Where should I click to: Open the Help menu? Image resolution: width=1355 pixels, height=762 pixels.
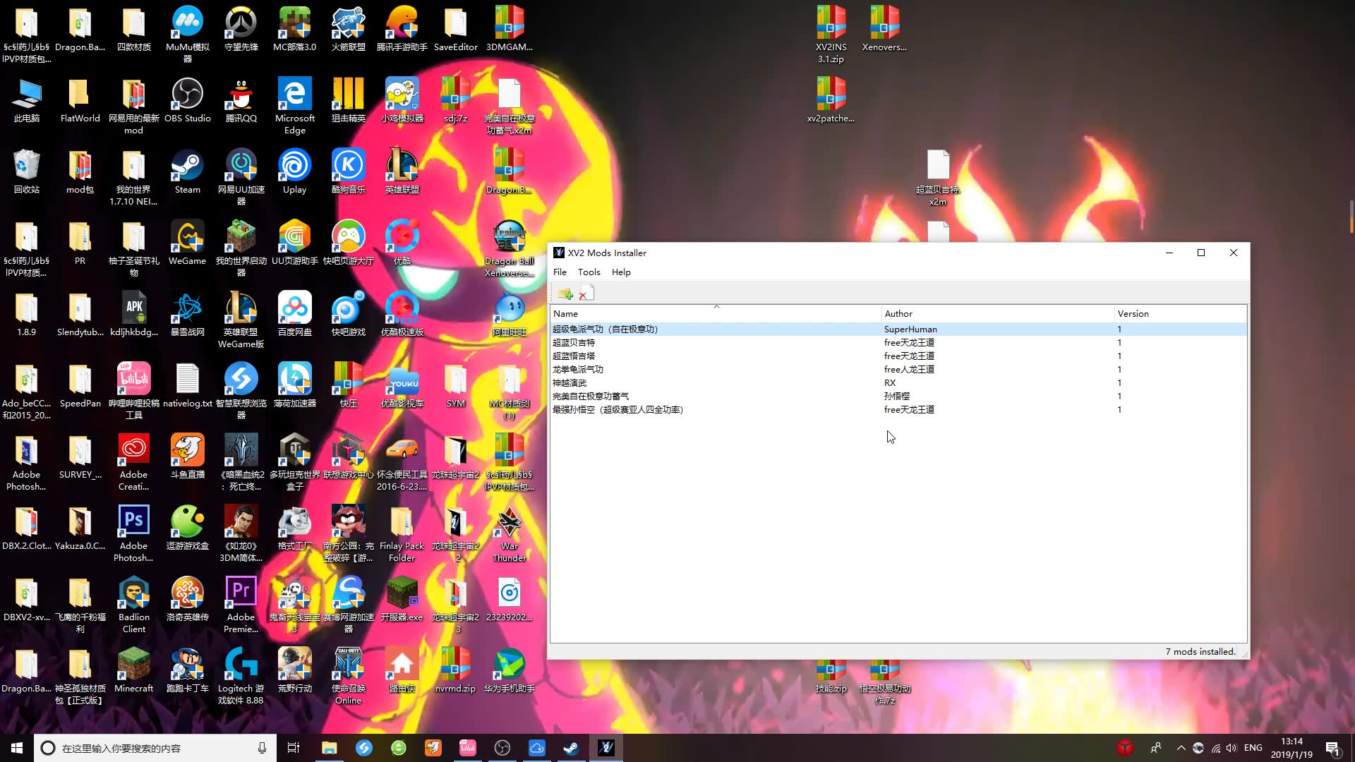pyautogui.click(x=621, y=272)
